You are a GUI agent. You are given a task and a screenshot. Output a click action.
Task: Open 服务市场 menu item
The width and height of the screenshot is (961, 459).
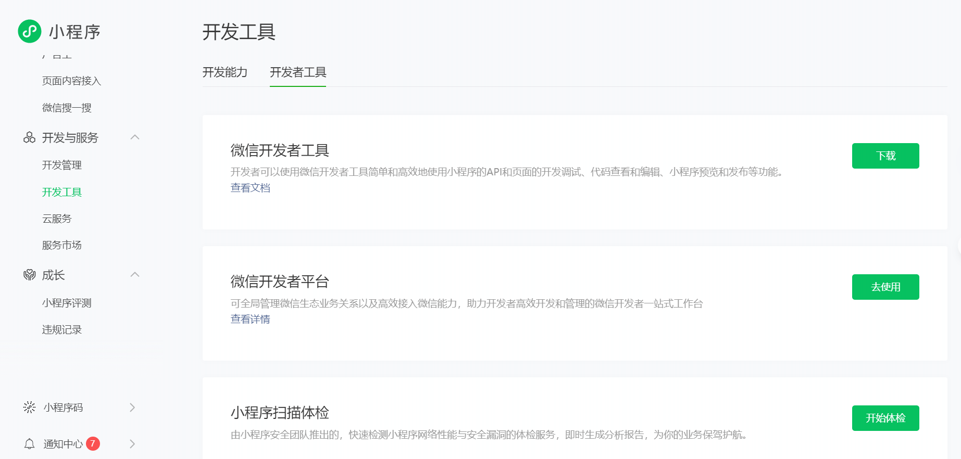point(62,245)
